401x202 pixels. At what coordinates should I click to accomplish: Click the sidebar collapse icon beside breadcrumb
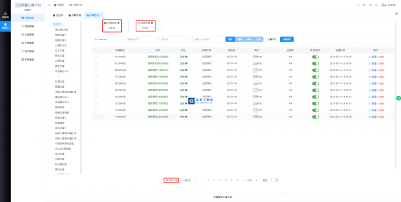[49, 5]
